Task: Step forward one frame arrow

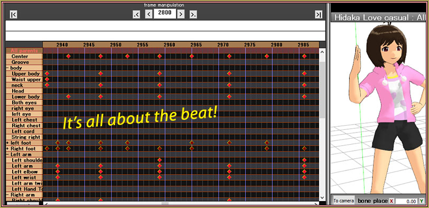Action: [x=181, y=14]
